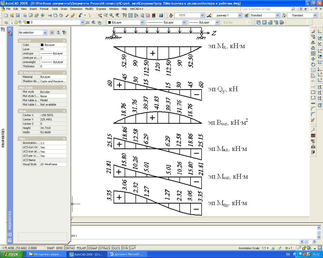Screen dimensions: 323x258
Task: Open Plot Preview icon
Action: click(x=31, y=15)
